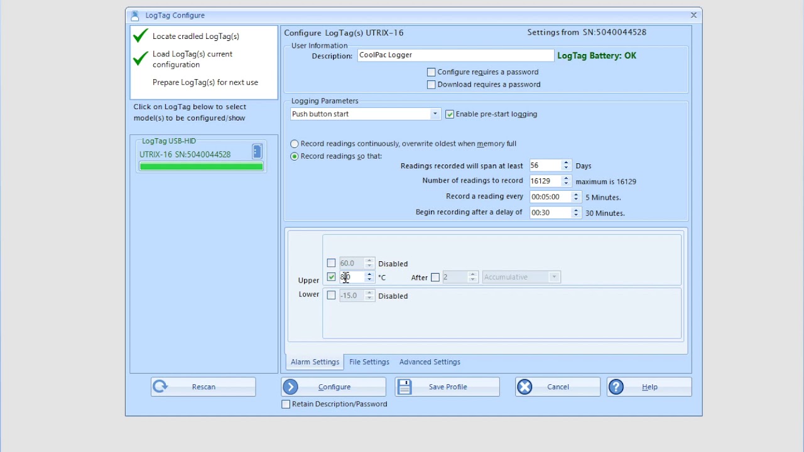Toggle Retain Description/Password checkbox
The width and height of the screenshot is (804, 452).
point(286,404)
